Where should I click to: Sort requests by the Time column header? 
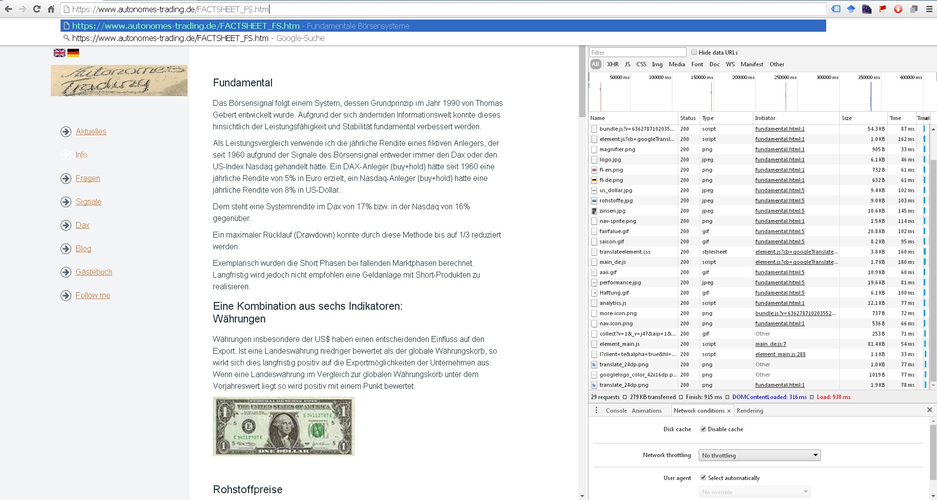901,118
